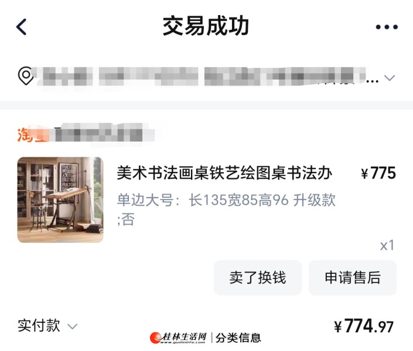Click the 卖了换钱 button
Screen dimensions: 413x351
coord(258,278)
